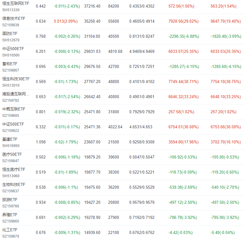Open the 畜牧ETF fund name

click(10, 64)
